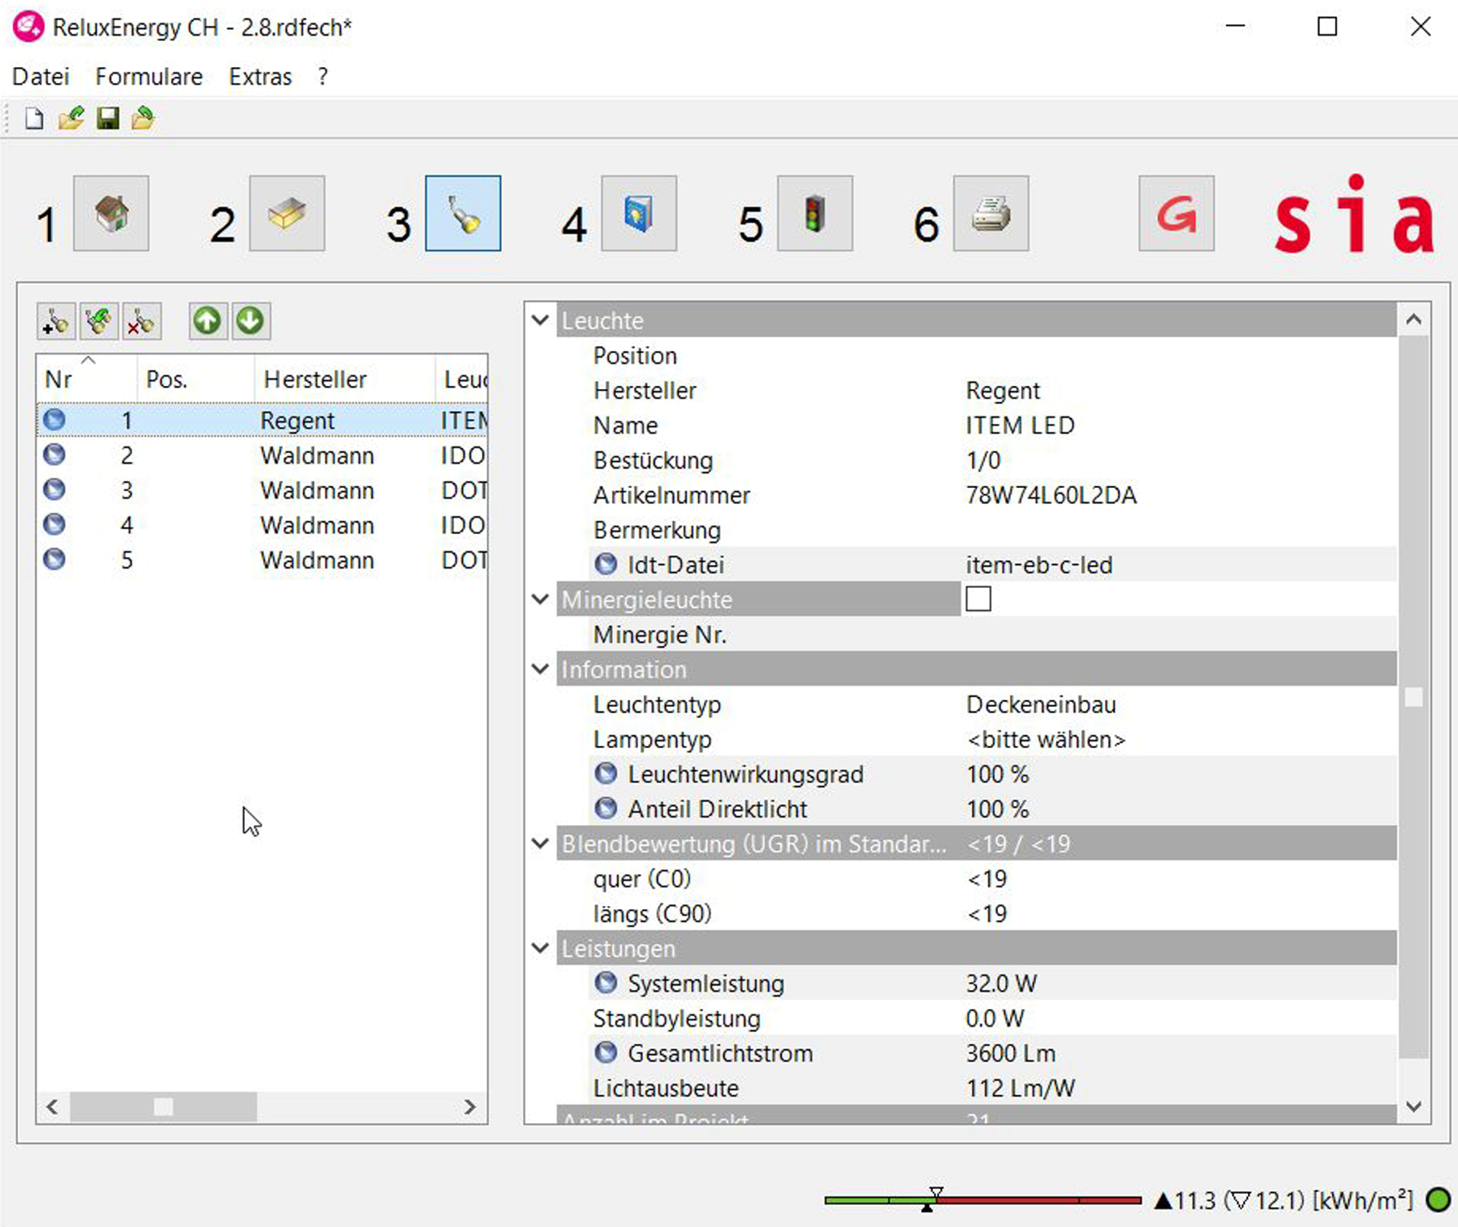Collapse the Leistungen section
The image size is (1458, 1227).
(x=540, y=948)
